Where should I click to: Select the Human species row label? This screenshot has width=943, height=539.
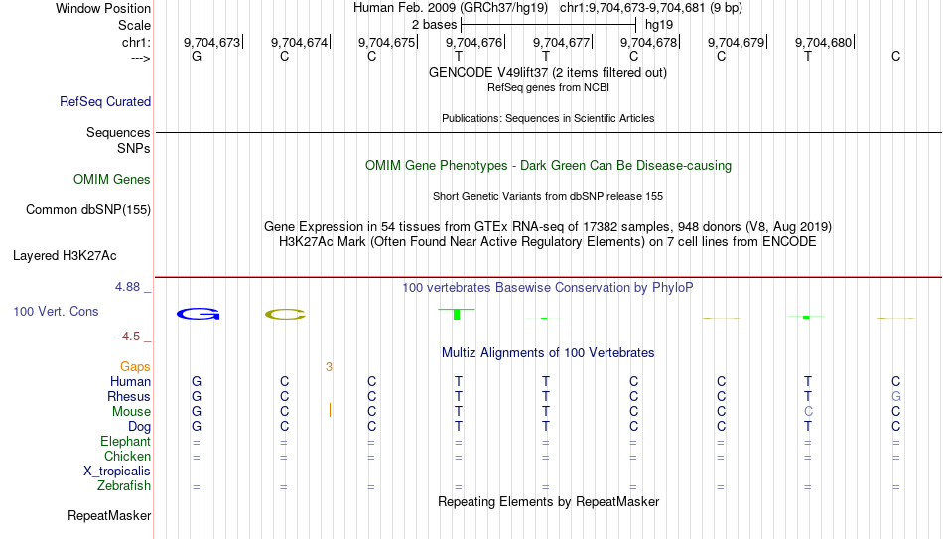(130, 382)
